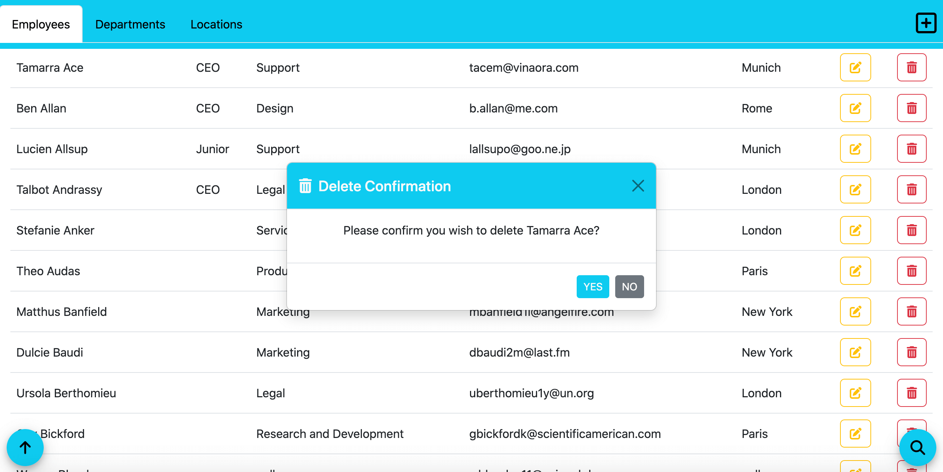Screen dimensions: 943x472
Task: Cancel deletion with NO button
Action: tap(629, 287)
